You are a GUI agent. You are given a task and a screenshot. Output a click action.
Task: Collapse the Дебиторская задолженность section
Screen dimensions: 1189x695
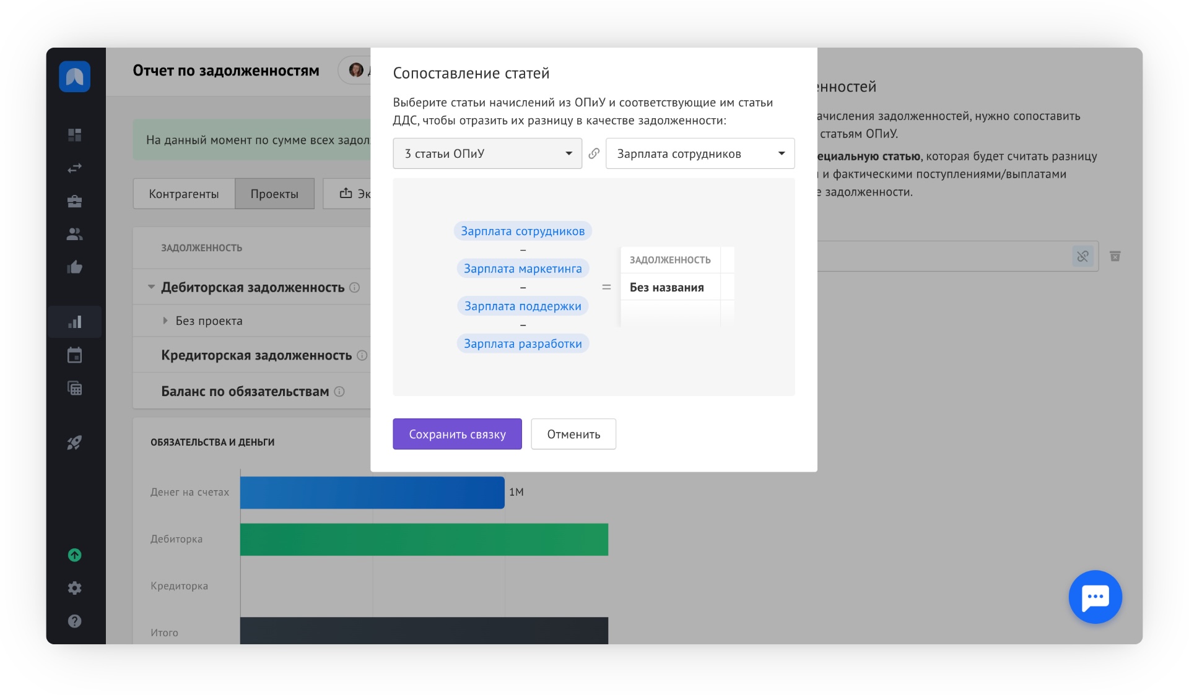pos(151,287)
